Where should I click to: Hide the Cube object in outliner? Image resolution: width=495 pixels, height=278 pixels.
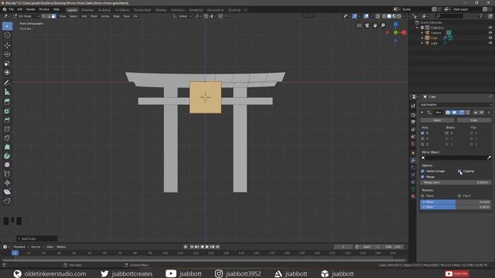click(x=490, y=38)
